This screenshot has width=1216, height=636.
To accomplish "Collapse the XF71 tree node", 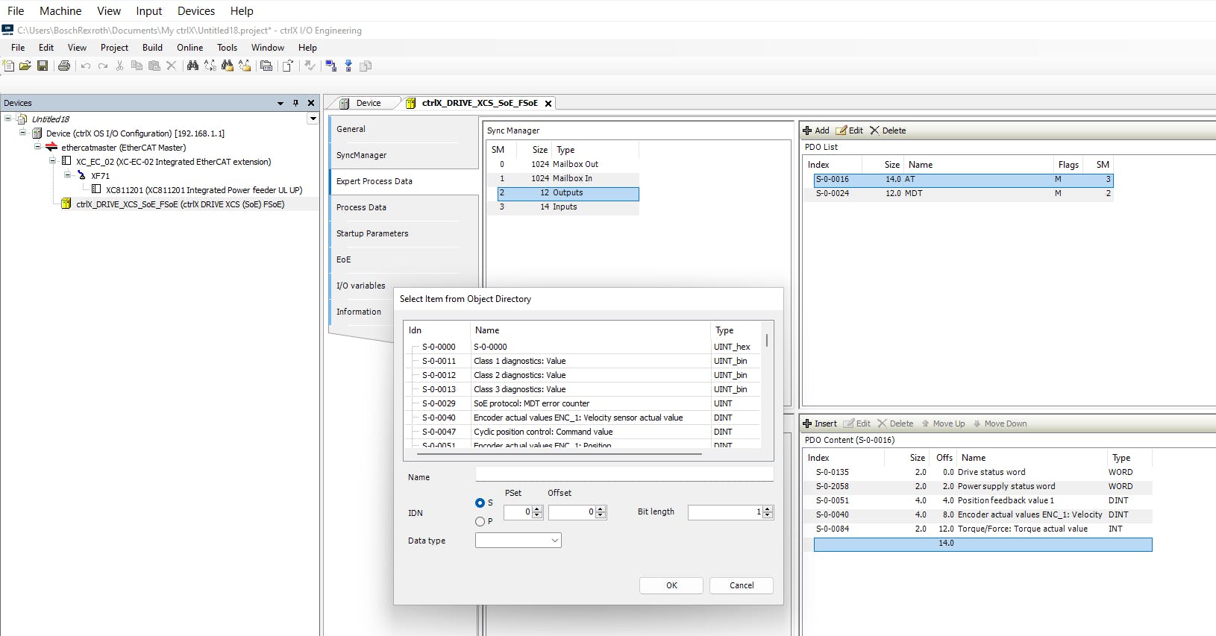I will pyautogui.click(x=67, y=176).
